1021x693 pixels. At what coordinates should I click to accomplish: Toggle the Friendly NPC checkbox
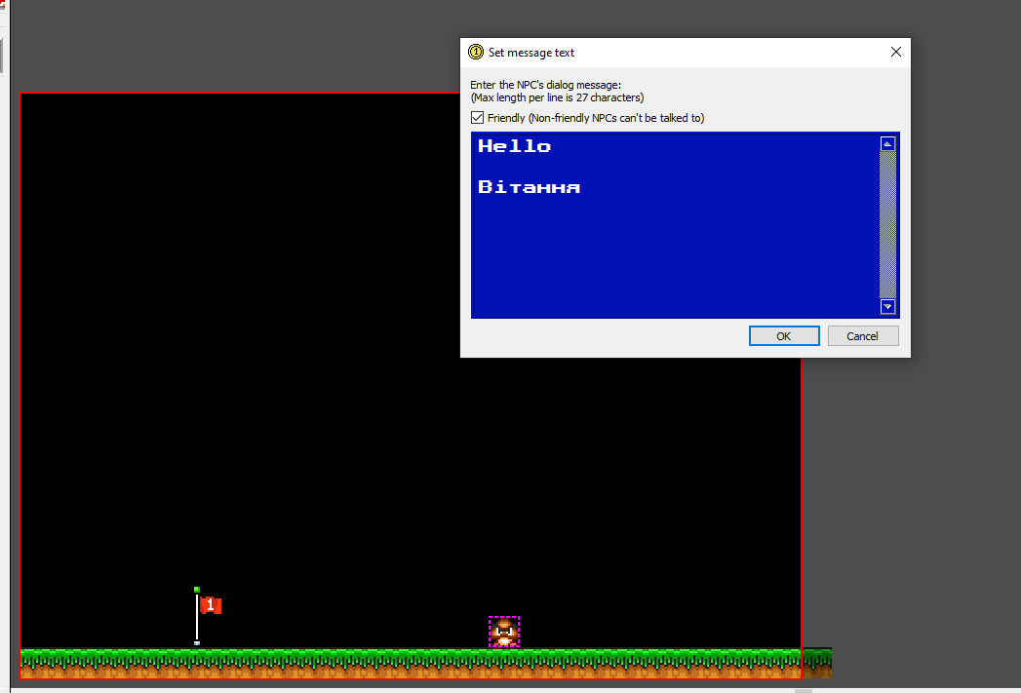point(477,118)
